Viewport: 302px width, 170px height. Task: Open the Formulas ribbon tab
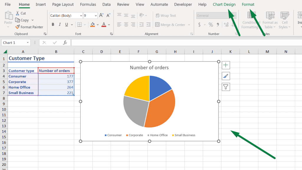88,4
